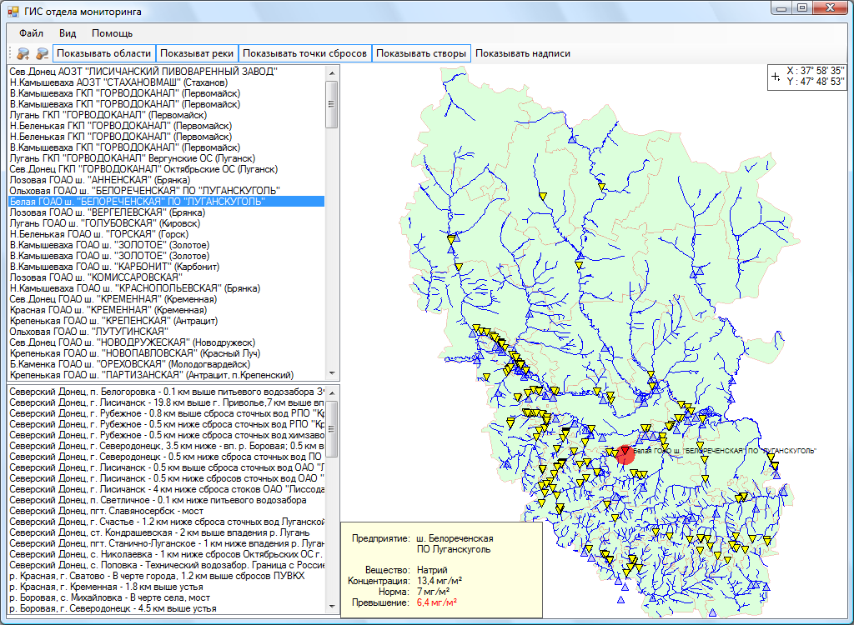Click the Натрий substance value in info panel

pyautogui.click(x=432, y=569)
